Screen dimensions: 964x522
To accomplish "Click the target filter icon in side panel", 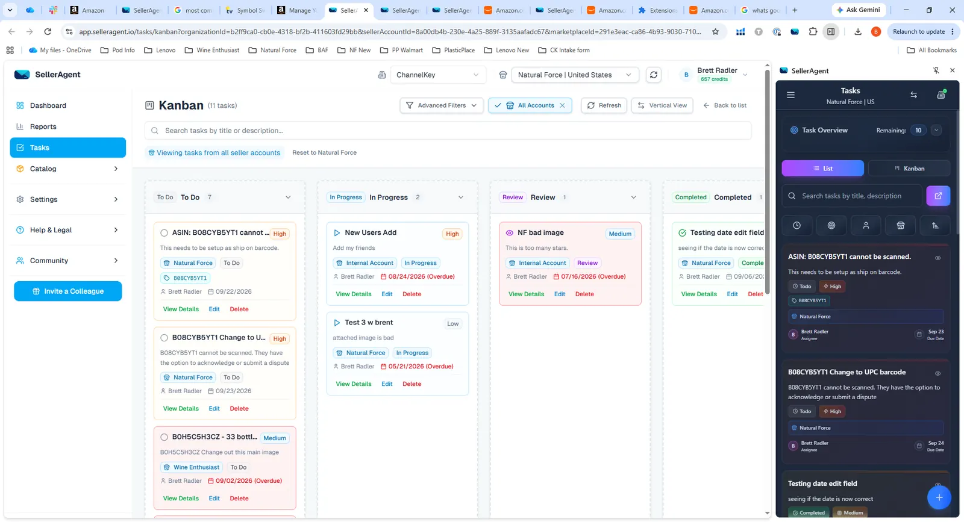I will coord(831,225).
